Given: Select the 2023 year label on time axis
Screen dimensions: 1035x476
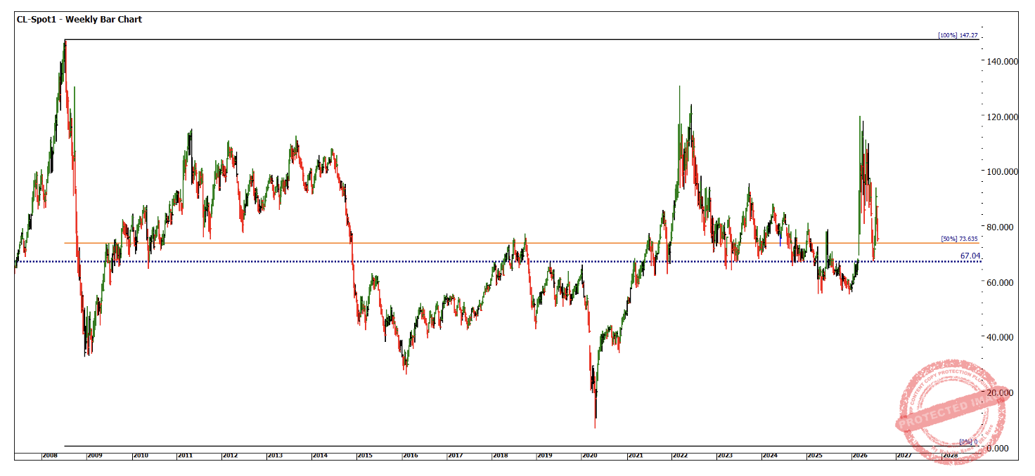Looking at the screenshot, I should tap(725, 456).
